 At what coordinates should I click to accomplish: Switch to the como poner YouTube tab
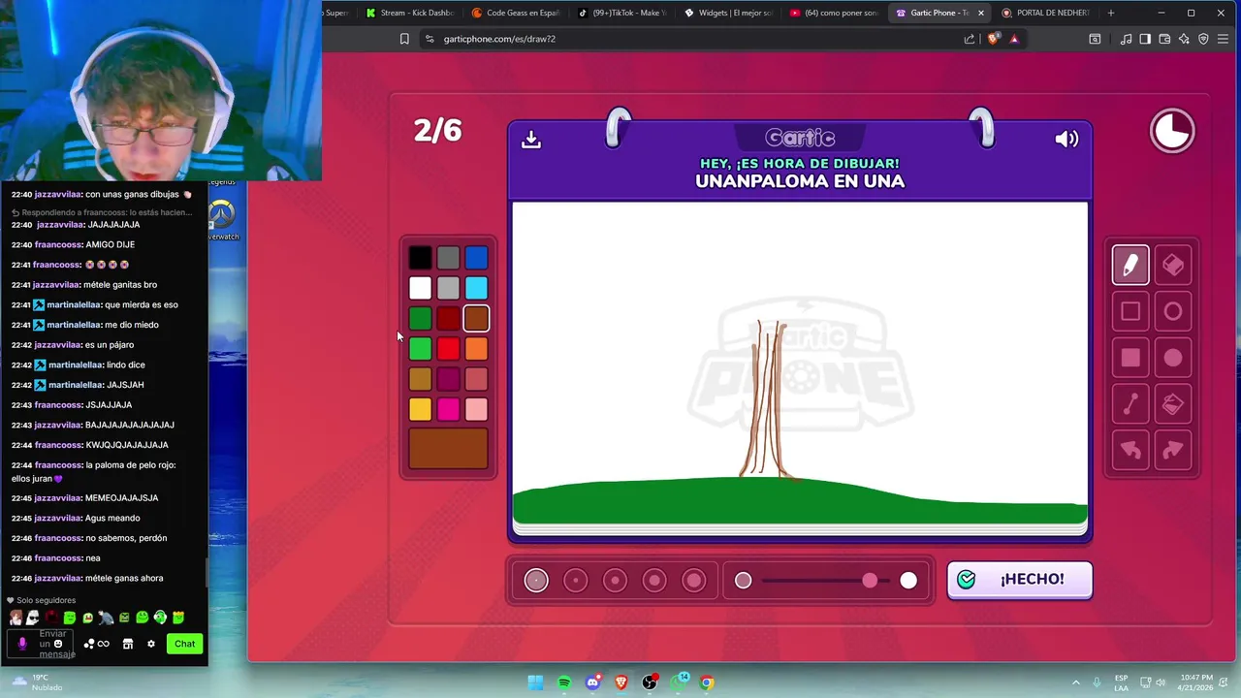point(833,13)
